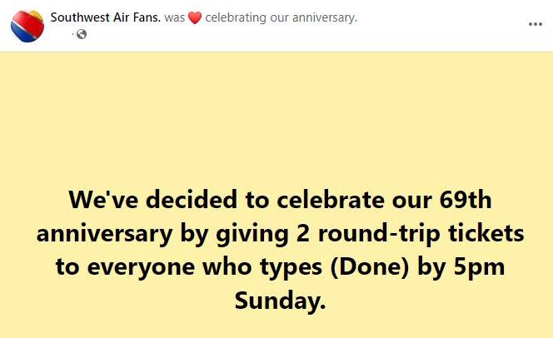This screenshot has width=553, height=338.
Task: Click the Southwest Air Fans profile picture
Action: (x=27, y=27)
